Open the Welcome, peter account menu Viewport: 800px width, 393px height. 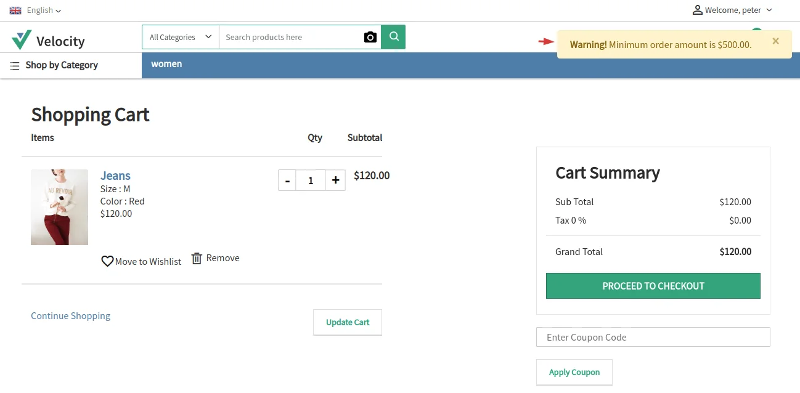point(738,10)
